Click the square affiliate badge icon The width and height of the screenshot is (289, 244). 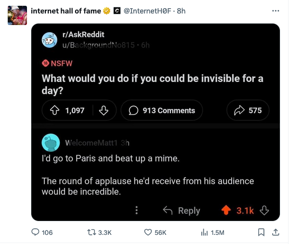point(116,11)
